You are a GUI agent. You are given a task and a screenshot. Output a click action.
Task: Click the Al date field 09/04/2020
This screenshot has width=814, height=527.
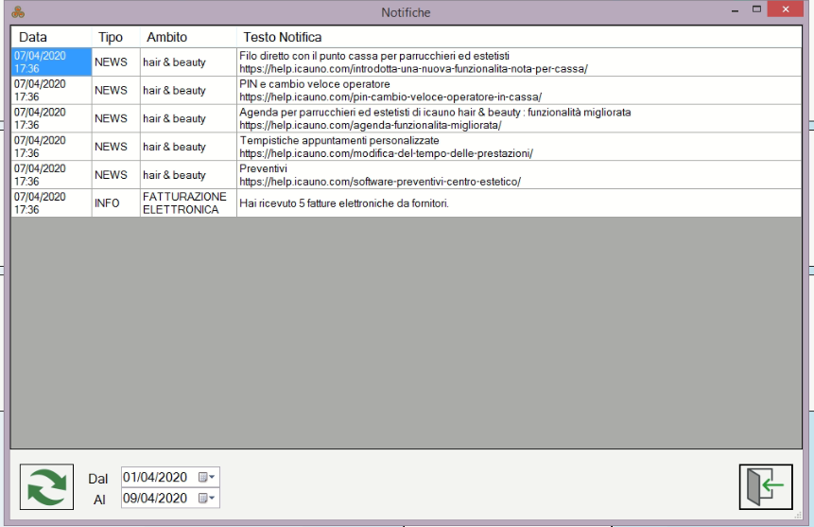[x=156, y=498]
